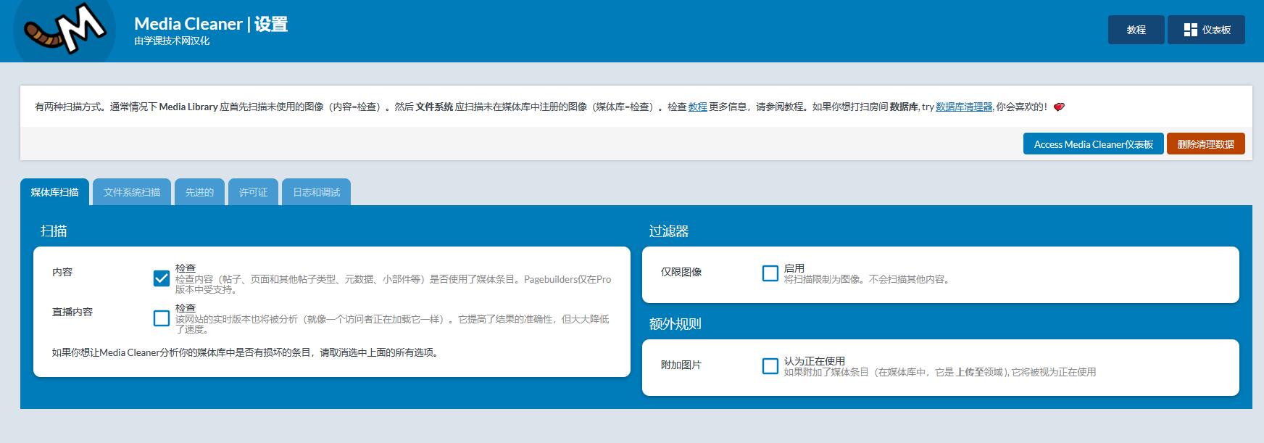The height and width of the screenshot is (443, 1264).
Task: Click the Media Cleaner | 设置 title
Action: (x=211, y=24)
